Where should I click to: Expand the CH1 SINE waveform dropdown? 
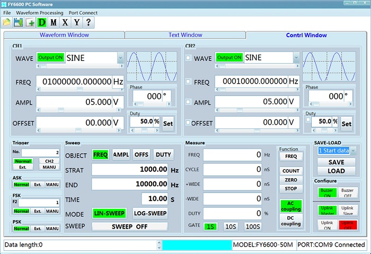pyautogui.click(x=120, y=58)
